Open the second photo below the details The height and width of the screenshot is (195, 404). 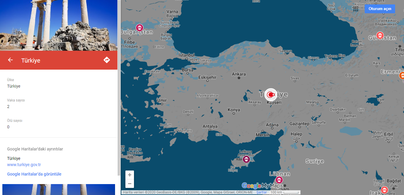click(x=59, y=189)
